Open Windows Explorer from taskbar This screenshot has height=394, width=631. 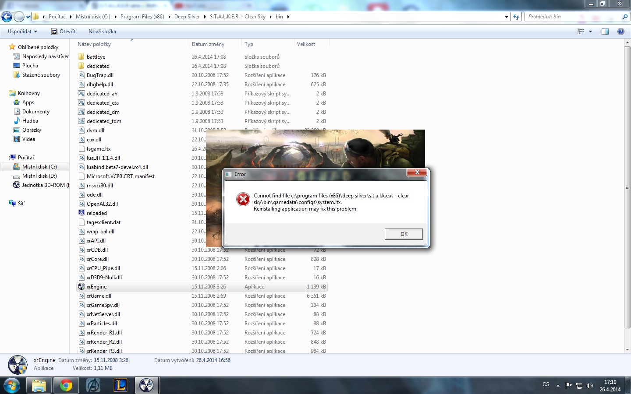[39, 385]
